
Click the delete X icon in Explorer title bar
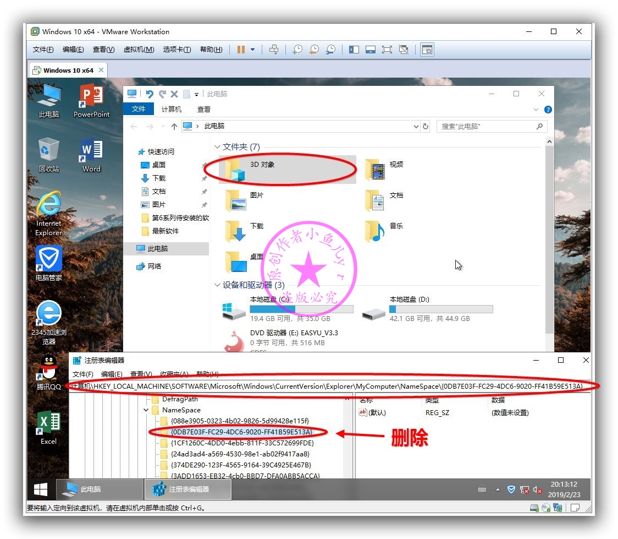tap(174, 94)
